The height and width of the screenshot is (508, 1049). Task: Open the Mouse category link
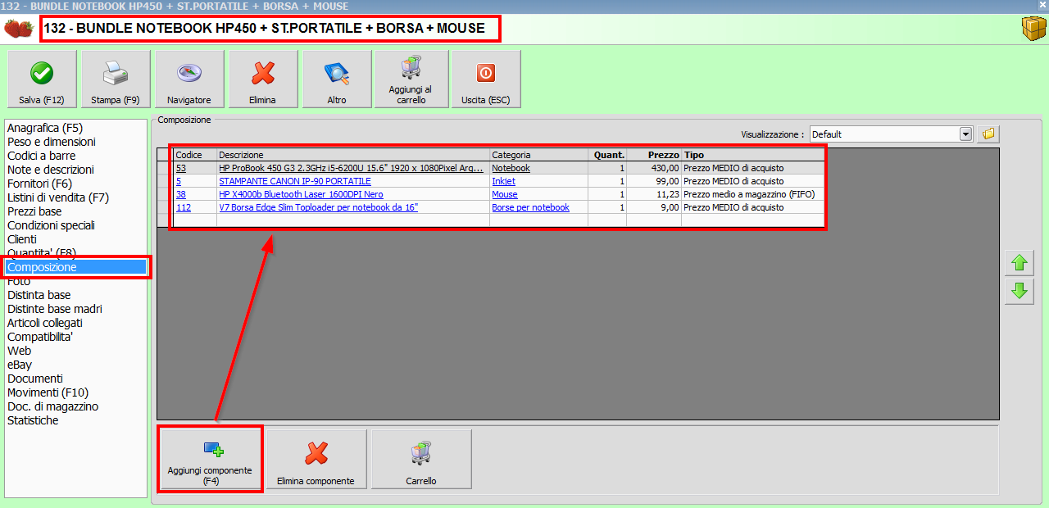505,194
